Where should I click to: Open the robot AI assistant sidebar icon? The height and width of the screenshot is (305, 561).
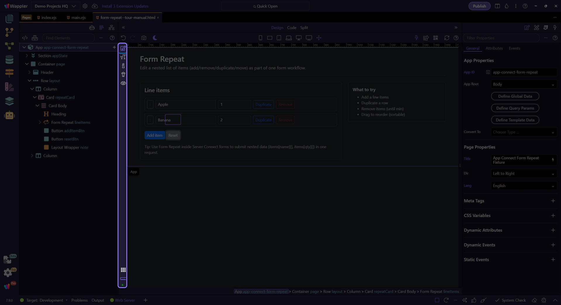pyautogui.click(x=9, y=115)
